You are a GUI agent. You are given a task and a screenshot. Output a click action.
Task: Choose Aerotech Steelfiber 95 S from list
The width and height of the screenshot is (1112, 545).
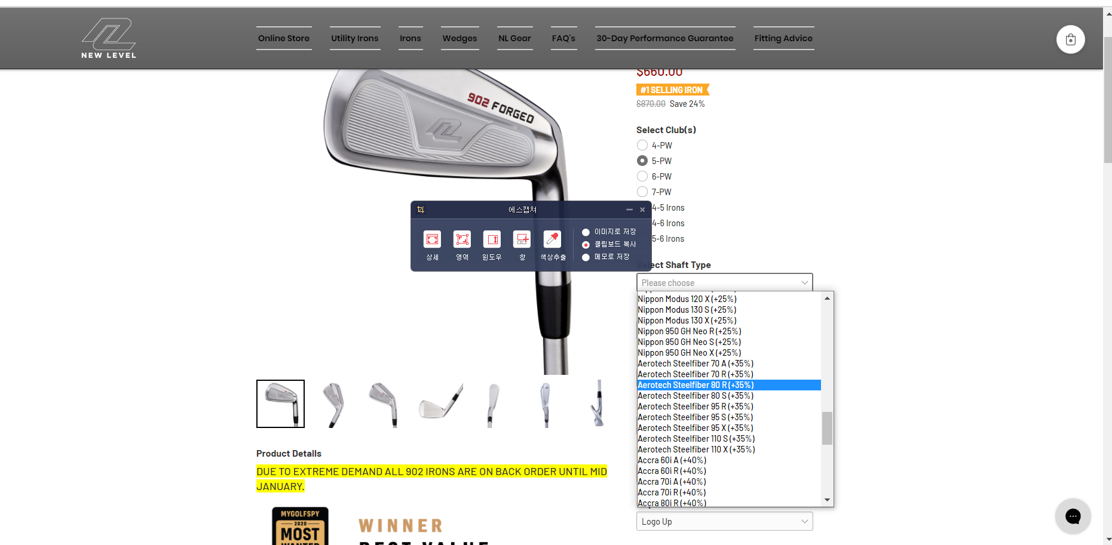coord(695,417)
